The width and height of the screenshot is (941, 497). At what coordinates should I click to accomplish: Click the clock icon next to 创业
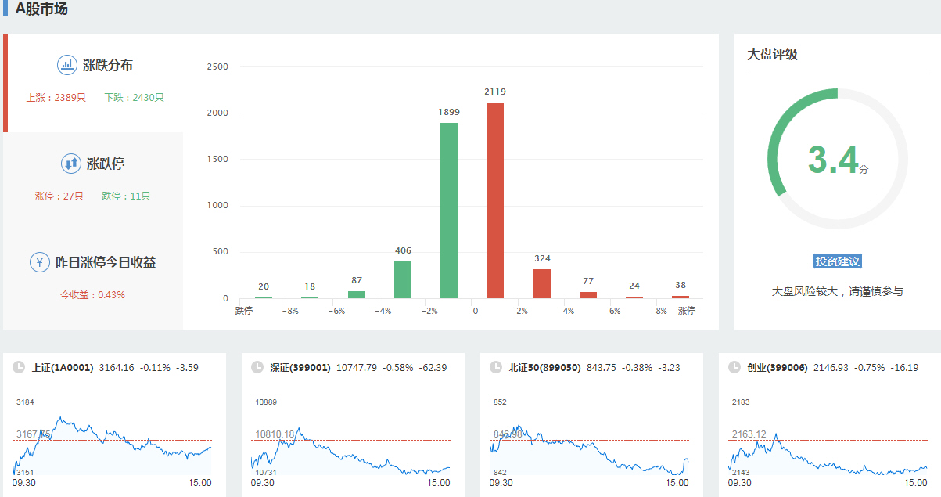click(734, 367)
